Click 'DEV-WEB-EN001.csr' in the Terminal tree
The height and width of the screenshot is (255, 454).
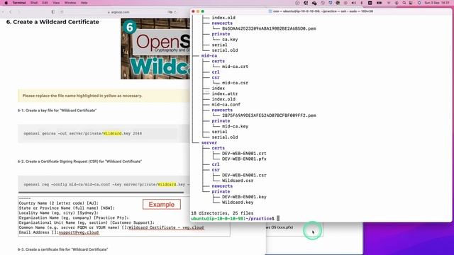tap(244, 175)
